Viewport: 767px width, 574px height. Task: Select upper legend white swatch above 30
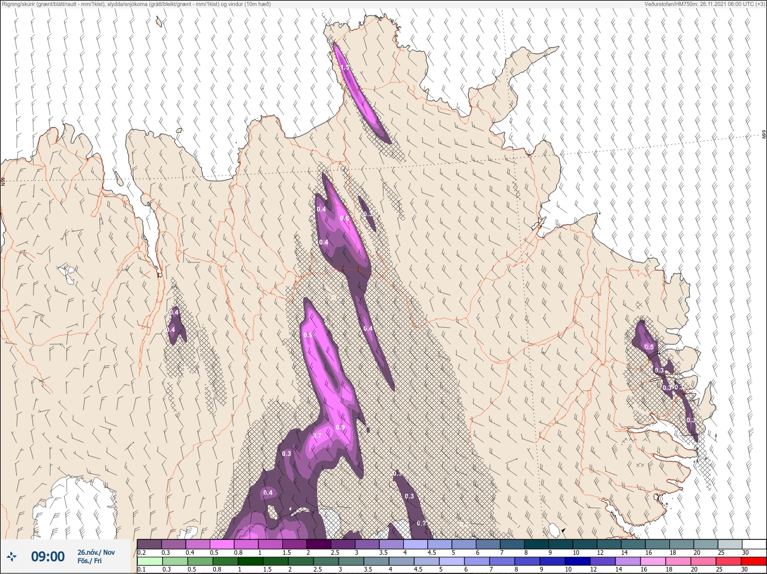(754, 544)
